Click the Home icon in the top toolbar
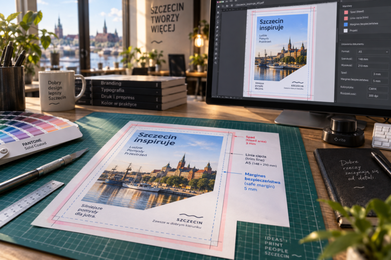Viewport: 391px width, 260px height. [218, 7]
